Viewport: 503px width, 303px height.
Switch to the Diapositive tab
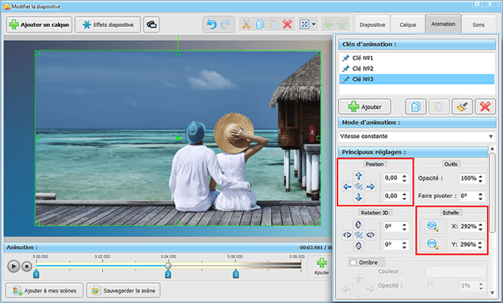[x=373, y=24]
